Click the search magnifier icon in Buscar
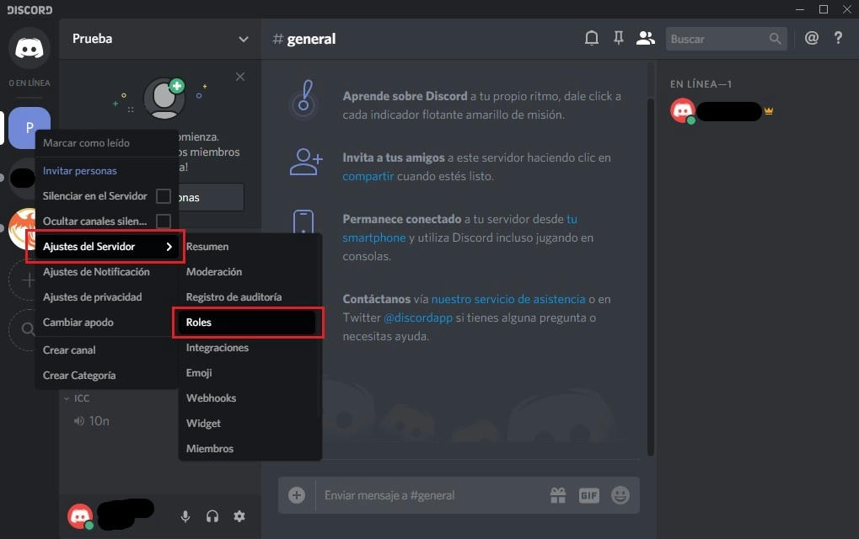 (x=775, y=39)
